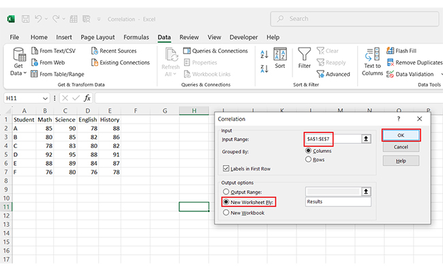Expand the Name Box dropdown arrow
Viewport: 443px width, 271px height.
(45, 98)
